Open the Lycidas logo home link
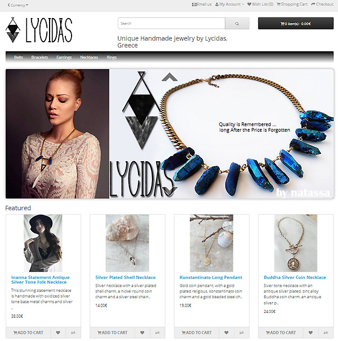The image size is (338, 341). (39, 30)
